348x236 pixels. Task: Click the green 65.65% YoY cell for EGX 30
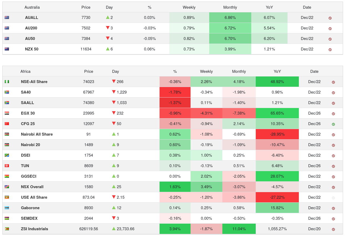point(277,113)
